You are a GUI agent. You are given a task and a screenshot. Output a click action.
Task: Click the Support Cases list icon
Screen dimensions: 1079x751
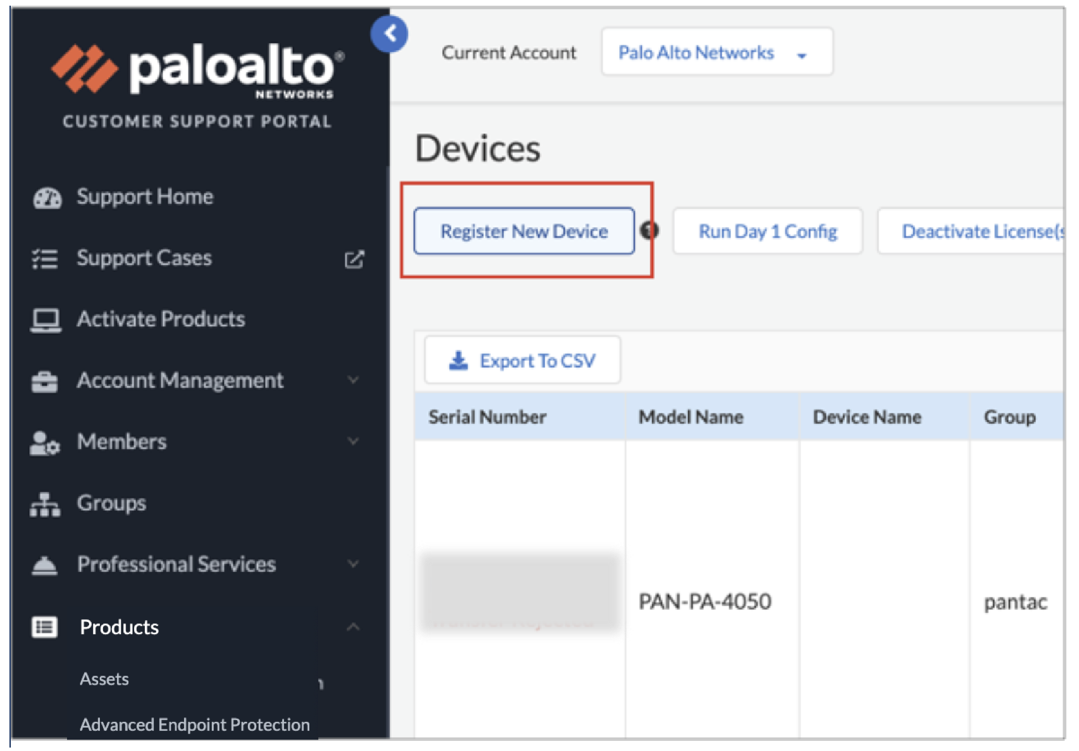click(x=45, y=259)
